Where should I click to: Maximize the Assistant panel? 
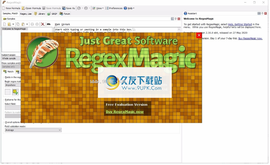(x=259, y=13)
